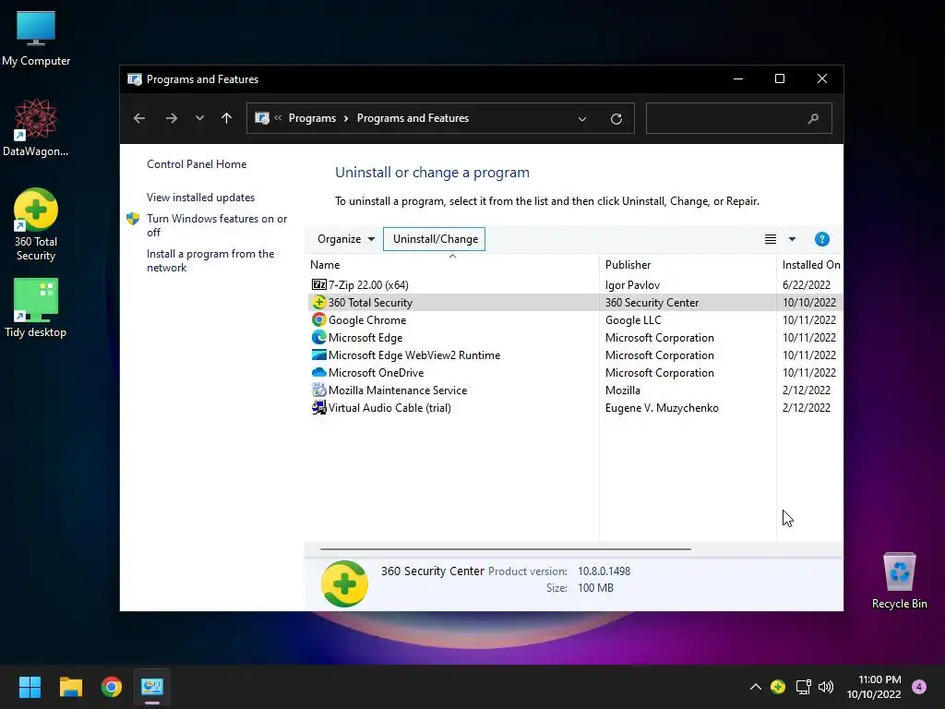Click the 6/22/2022 install date
Image resolution: width=945 pixels, height=709 pixels.
click(806, 285)
